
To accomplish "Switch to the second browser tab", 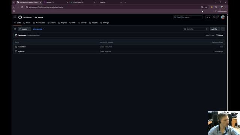I will point(56,2).
